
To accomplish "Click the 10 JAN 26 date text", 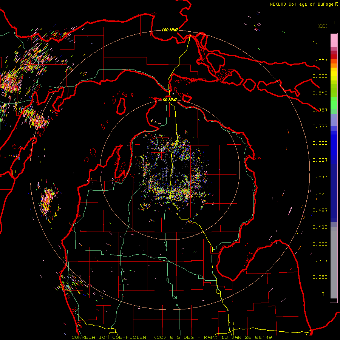I will (236, 337).
